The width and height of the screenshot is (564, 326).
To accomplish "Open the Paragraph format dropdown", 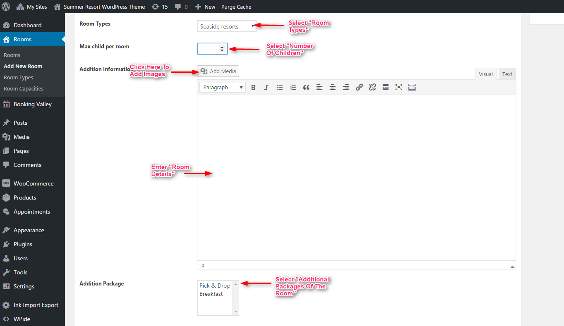I will click(223, 87).
